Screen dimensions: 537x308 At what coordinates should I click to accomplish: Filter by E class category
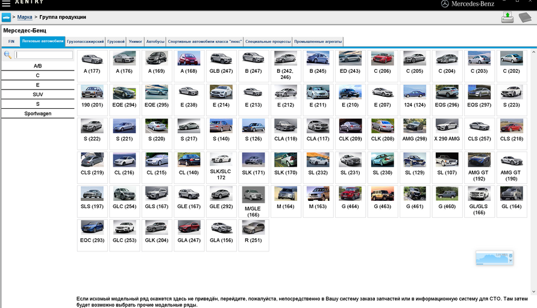coord(38,85)
